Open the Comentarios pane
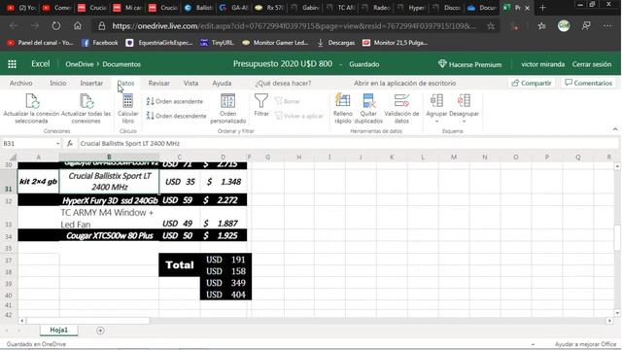 [x=589, y=83]
